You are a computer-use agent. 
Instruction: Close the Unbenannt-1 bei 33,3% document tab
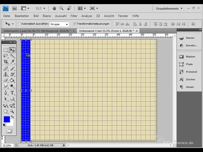coord(137,31)
